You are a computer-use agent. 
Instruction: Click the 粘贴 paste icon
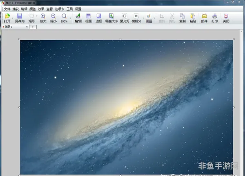tap(193, 18)
